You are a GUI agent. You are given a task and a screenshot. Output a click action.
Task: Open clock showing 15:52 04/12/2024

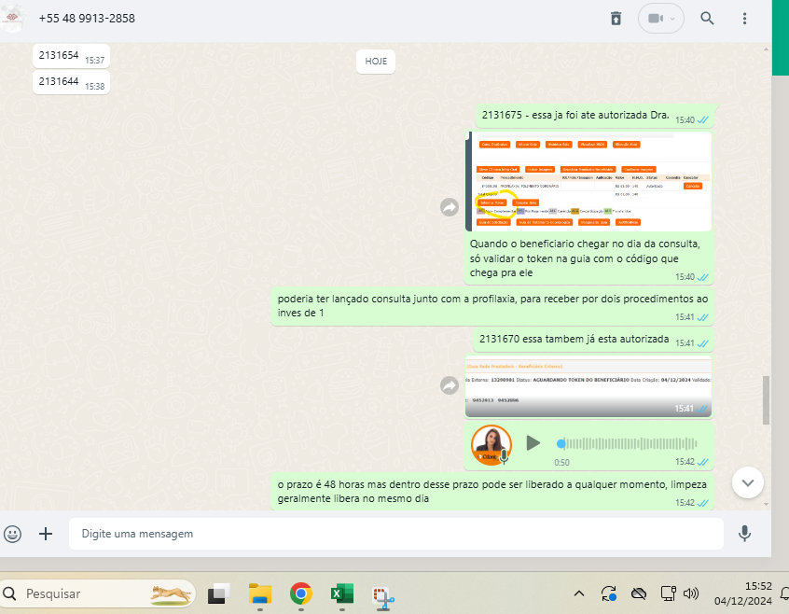[743, 593]
